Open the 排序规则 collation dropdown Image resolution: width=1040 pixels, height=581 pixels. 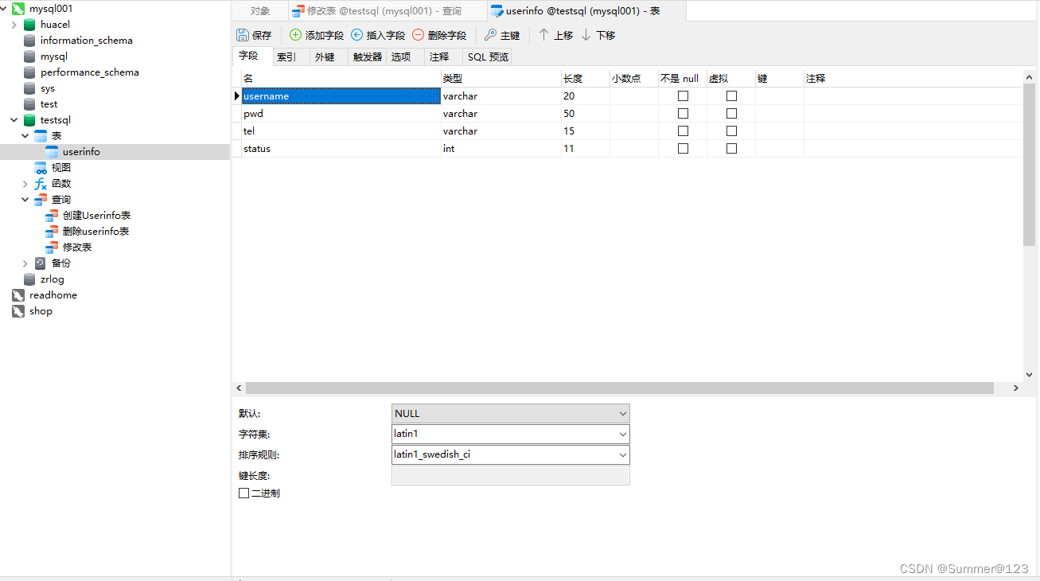pyautogui.click(x=622, y=454)
